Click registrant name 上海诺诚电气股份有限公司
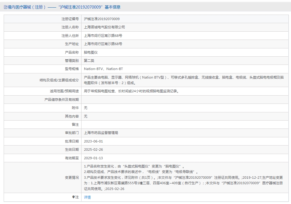Image resolution: width=291 pixels, height=204 pixels. 104,27
